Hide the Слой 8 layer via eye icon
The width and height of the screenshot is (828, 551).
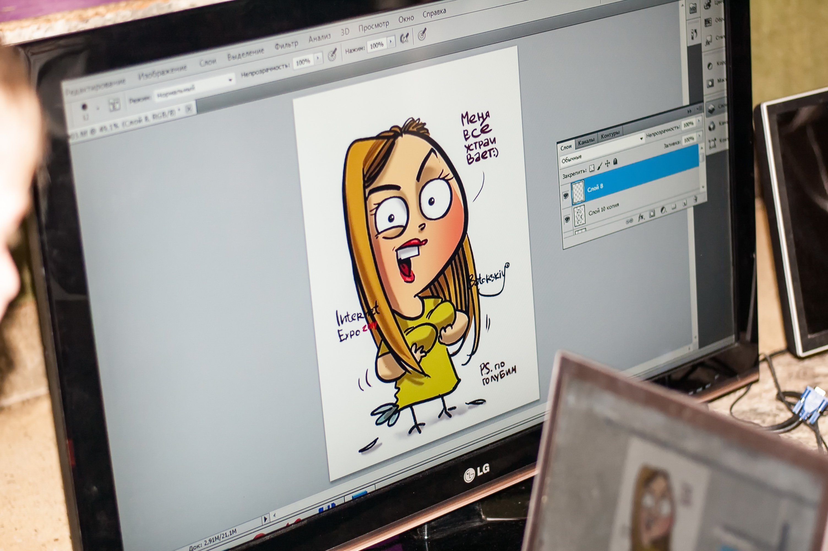566,196
